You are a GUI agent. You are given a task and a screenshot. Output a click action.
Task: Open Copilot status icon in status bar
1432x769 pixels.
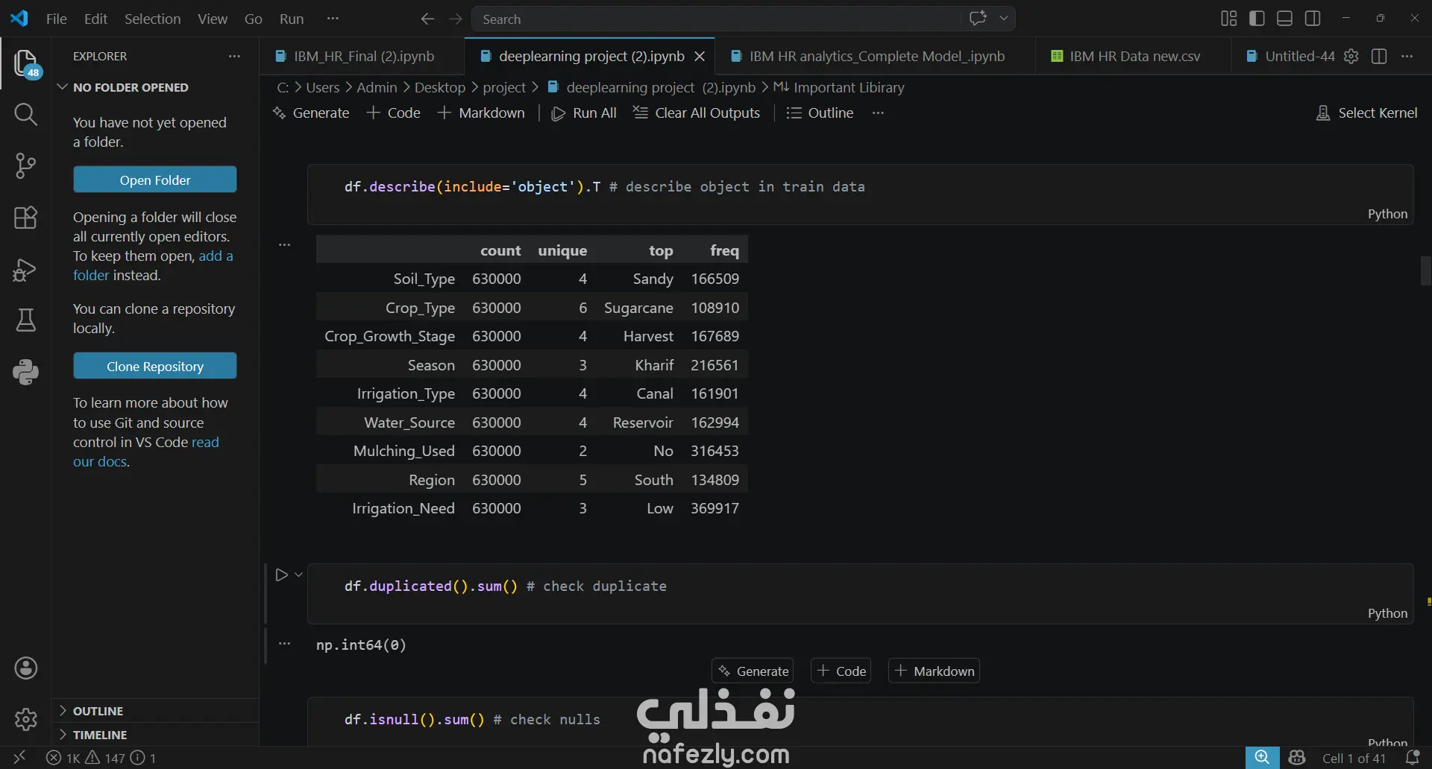[1297, 758]
